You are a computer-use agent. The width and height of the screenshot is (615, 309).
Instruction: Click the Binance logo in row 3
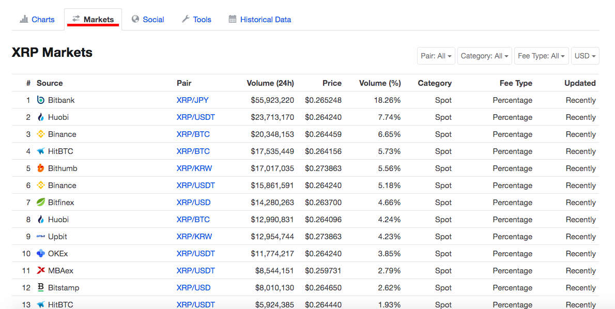pos(40,134)
